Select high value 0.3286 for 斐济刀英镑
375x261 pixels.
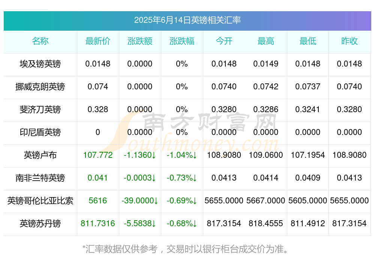point(266,109)
